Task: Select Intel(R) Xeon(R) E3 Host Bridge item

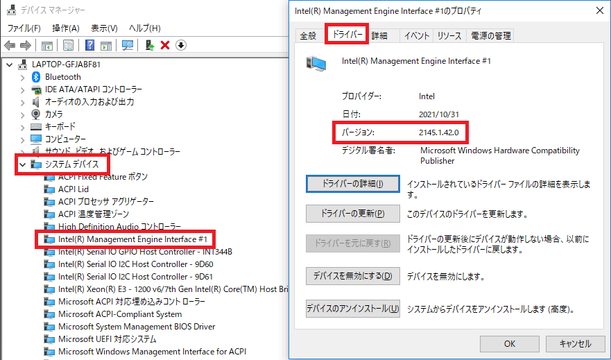Action: pyautogui.click(x=173, y=289)
